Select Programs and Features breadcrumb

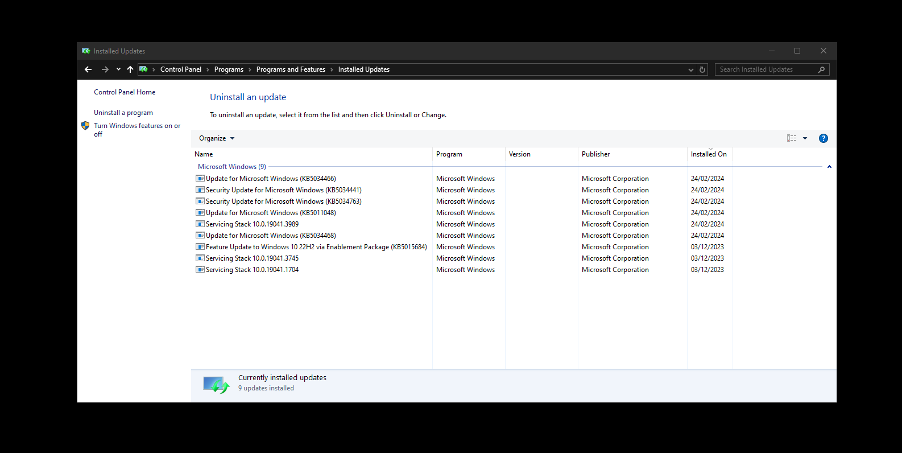pos(291,69)
